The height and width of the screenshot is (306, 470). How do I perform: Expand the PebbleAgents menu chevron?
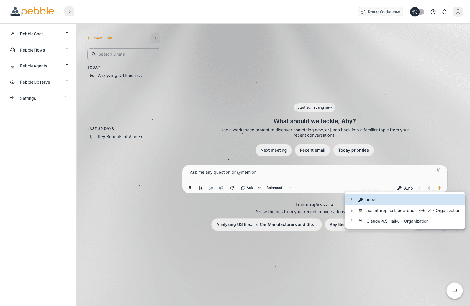pyautogui.click(x=67, y=64)
